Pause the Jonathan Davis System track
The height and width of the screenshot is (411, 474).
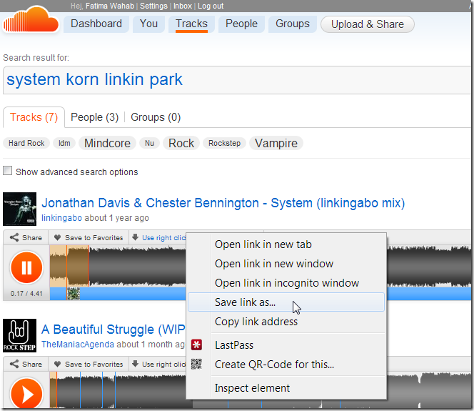26,267
